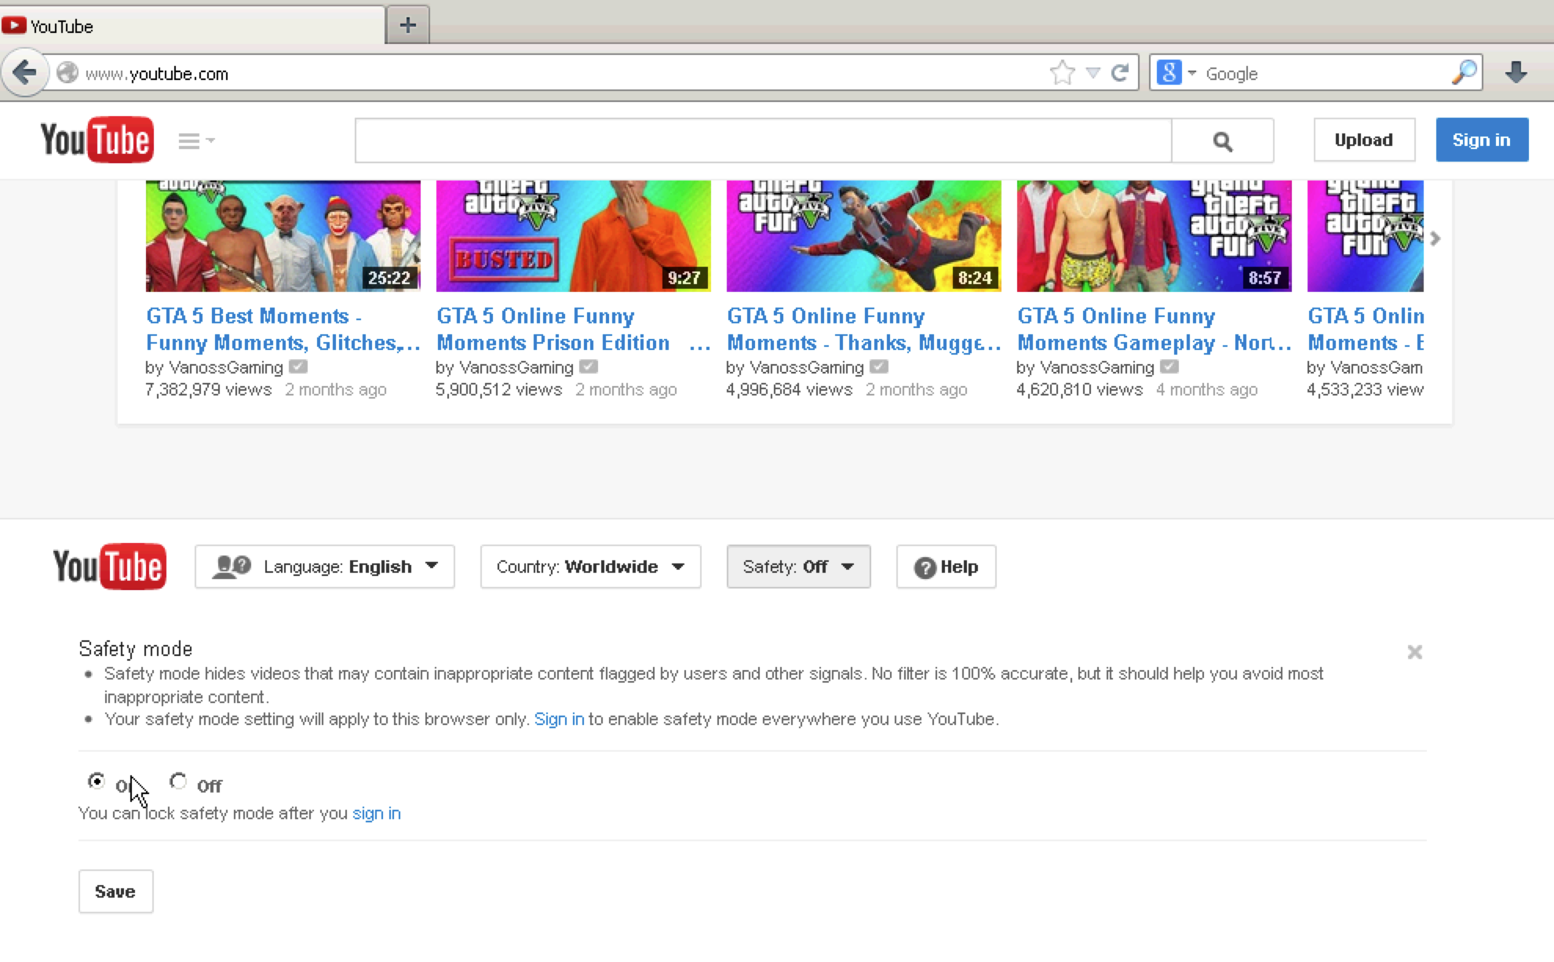Click the Save button for safety settings
Viewport: 1554px width, 962px height.
click(115, 891)
